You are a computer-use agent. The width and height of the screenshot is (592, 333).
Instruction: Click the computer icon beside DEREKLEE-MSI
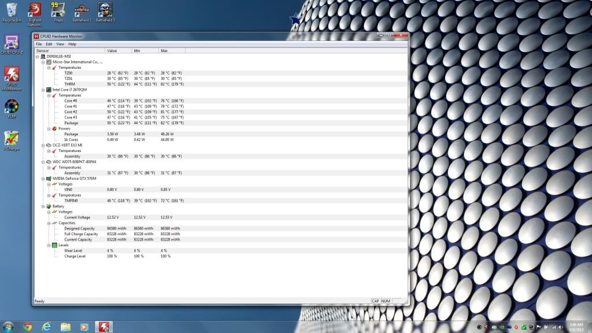click(43, 56)
